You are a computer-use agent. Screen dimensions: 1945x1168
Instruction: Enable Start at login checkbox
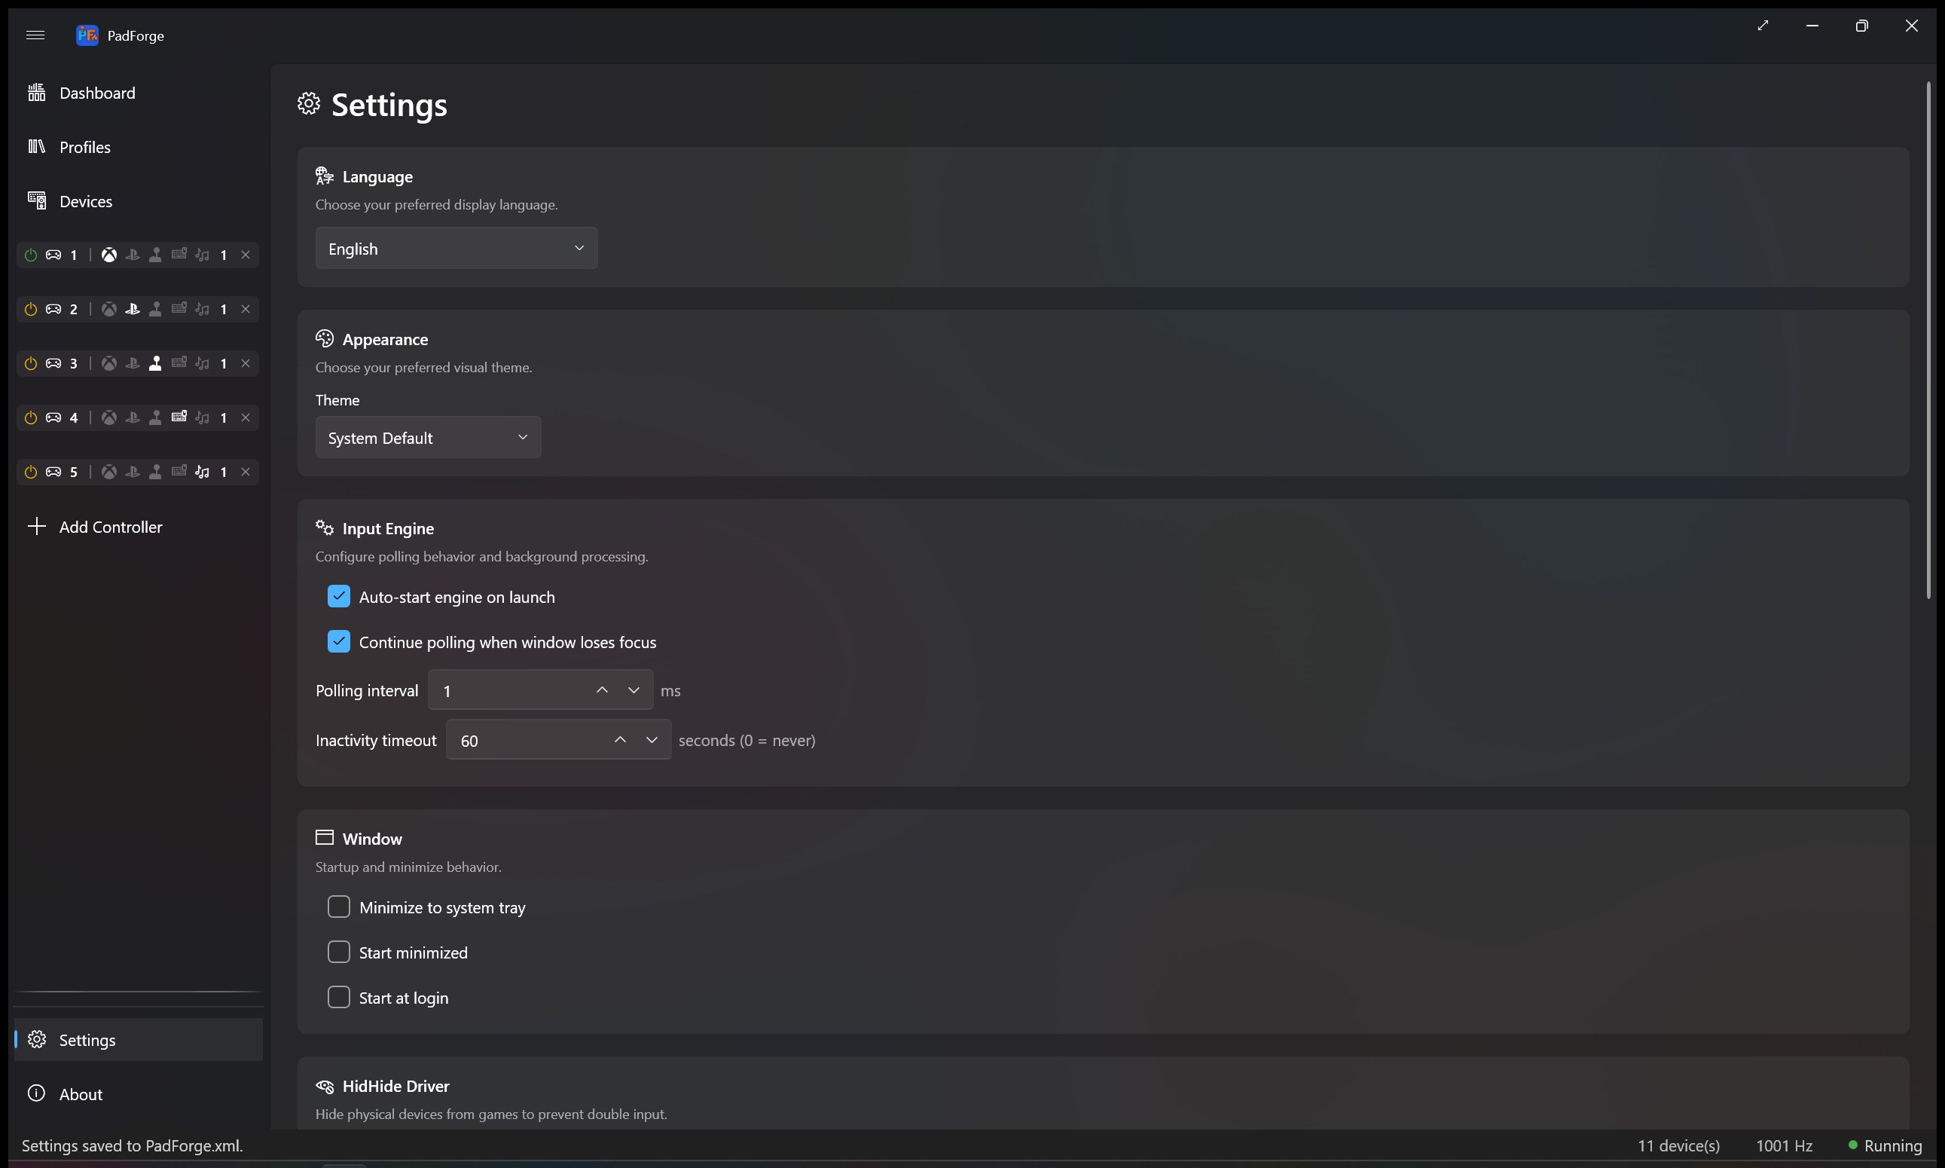pos(339,997)
